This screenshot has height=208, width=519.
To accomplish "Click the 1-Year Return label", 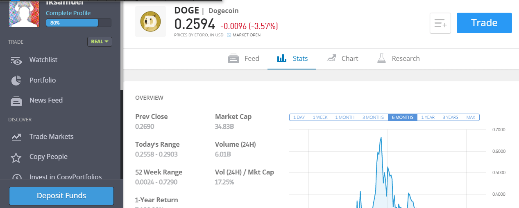I will [x=156, y=200].
